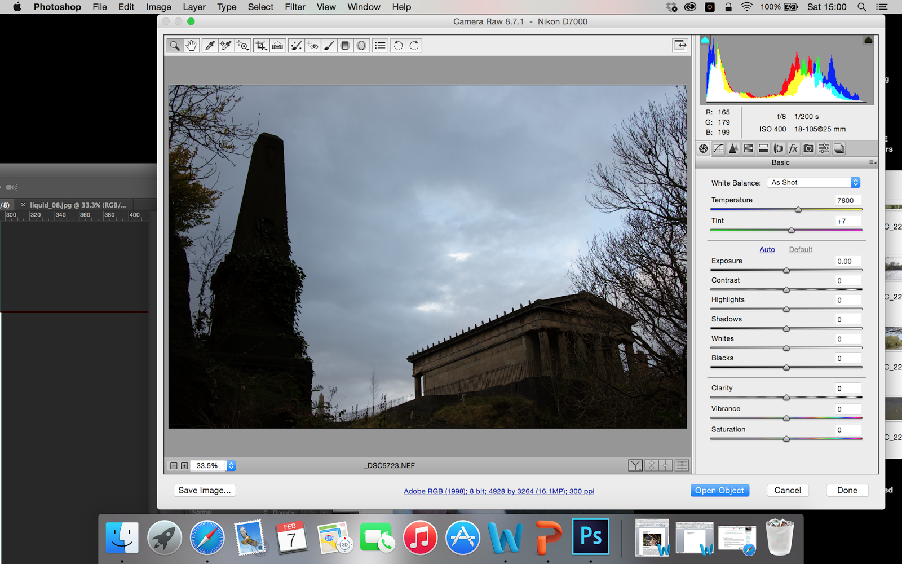Activate the Spot Removal tool

(296, 45)
